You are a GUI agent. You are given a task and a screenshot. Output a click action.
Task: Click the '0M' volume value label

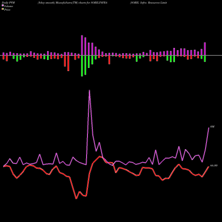click(x=212, y=127)
